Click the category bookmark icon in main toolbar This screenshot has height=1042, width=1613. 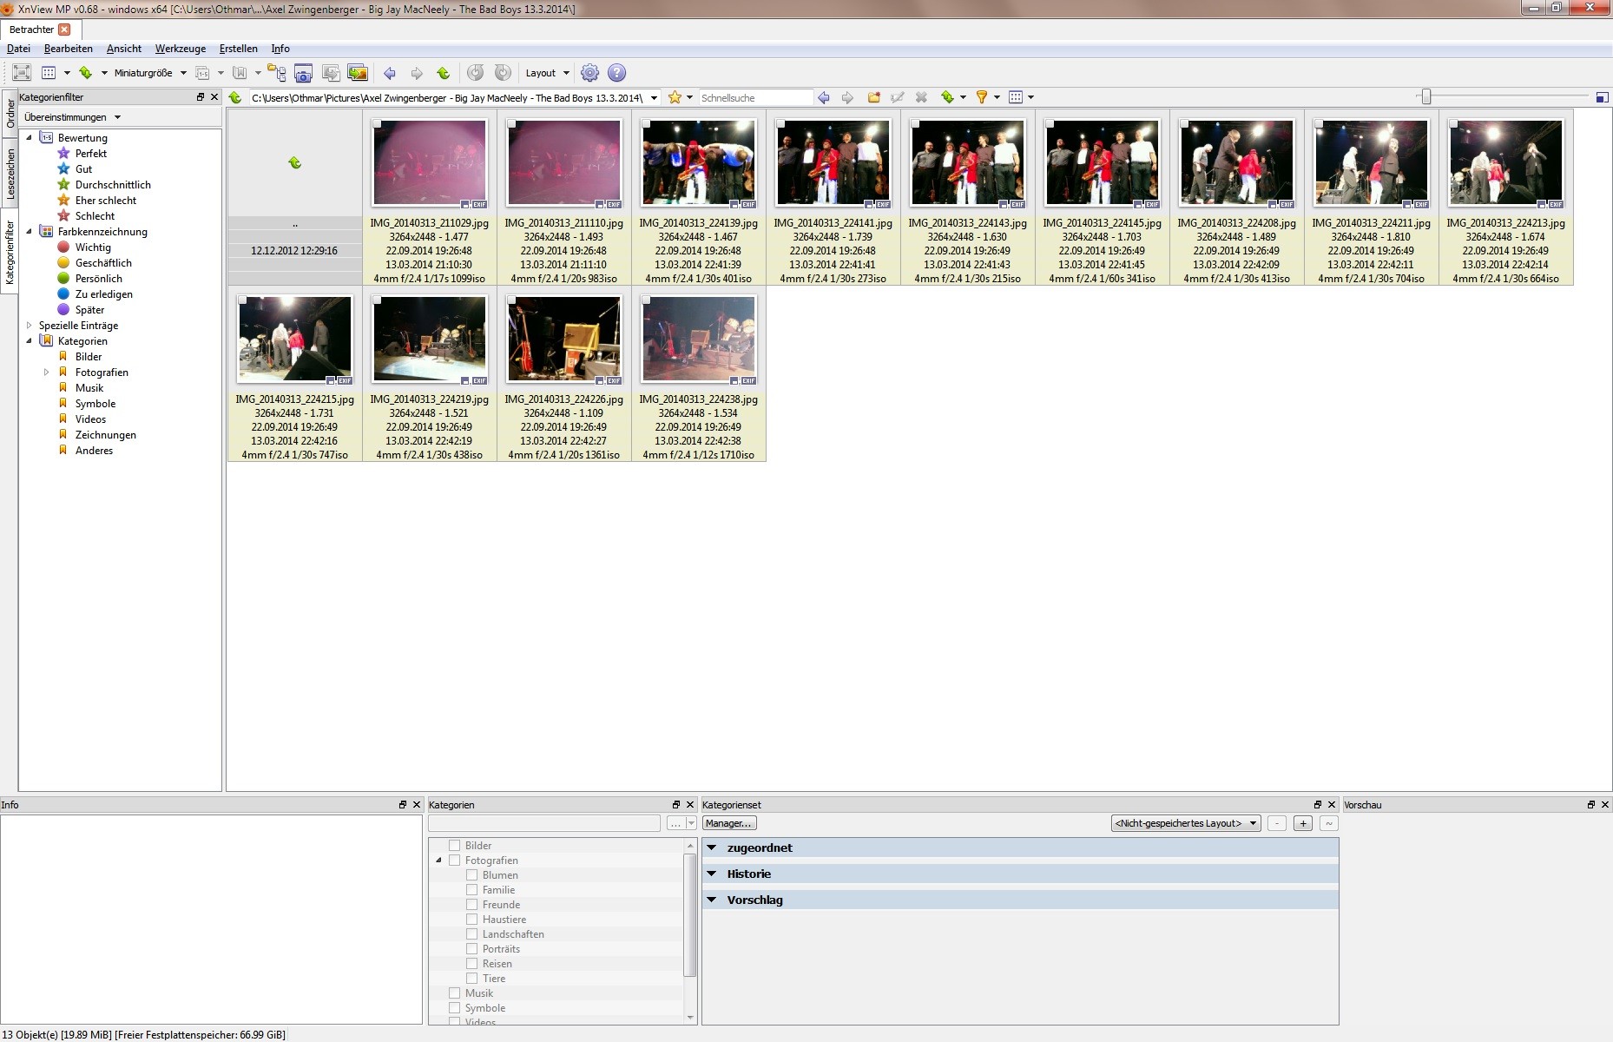(240, 73)
